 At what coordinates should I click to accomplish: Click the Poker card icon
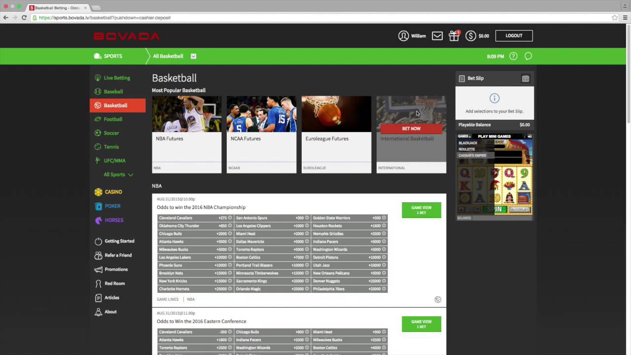(98, 206)
